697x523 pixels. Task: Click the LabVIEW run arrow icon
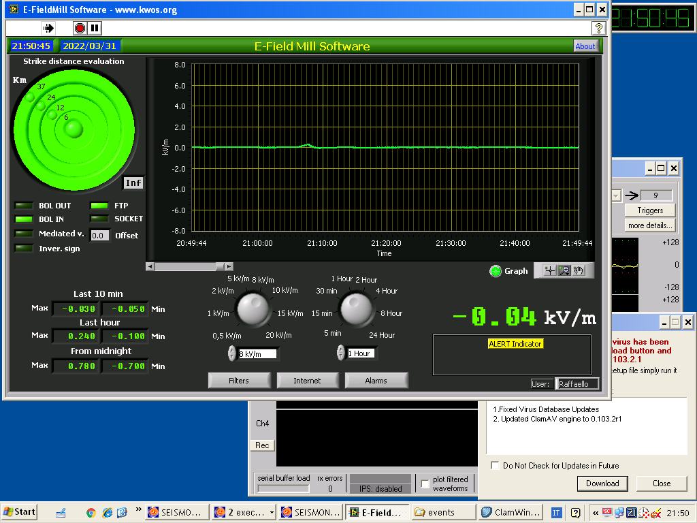48,29
